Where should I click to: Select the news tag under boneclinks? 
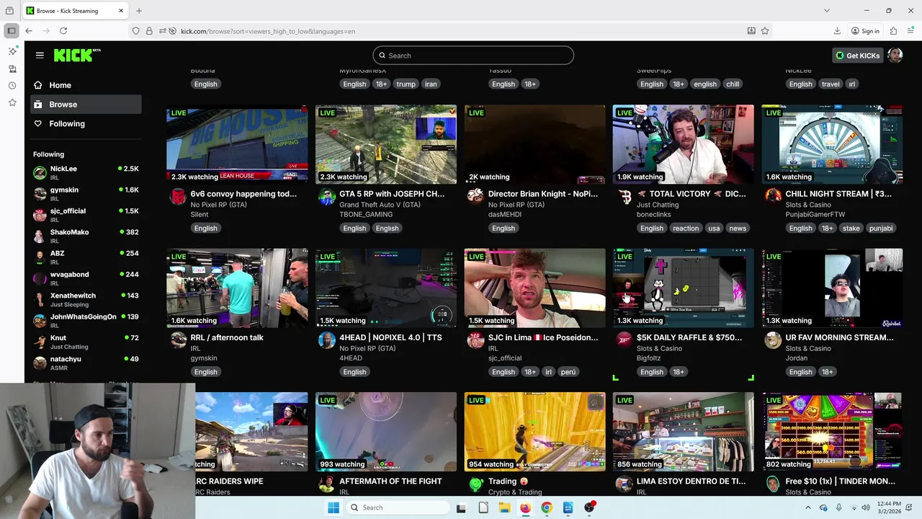click(x=738, y=229)
